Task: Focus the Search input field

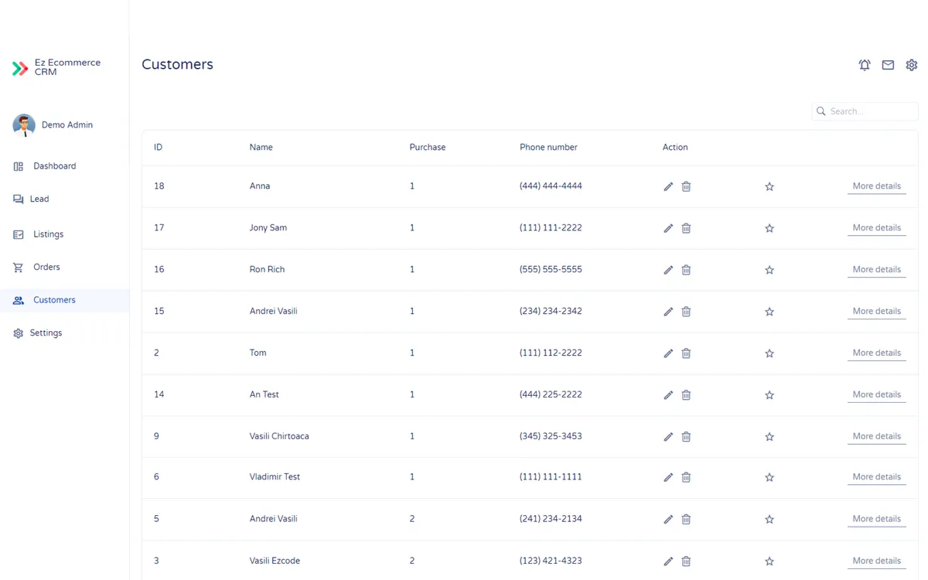Action: [x=865, y=111]
